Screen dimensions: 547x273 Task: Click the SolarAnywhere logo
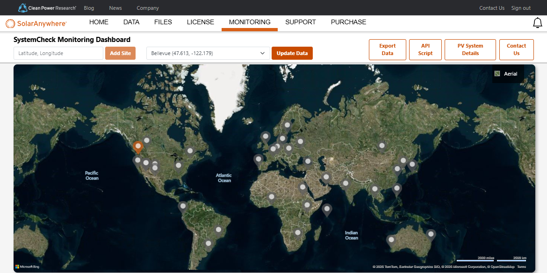(x=36, y=23)
